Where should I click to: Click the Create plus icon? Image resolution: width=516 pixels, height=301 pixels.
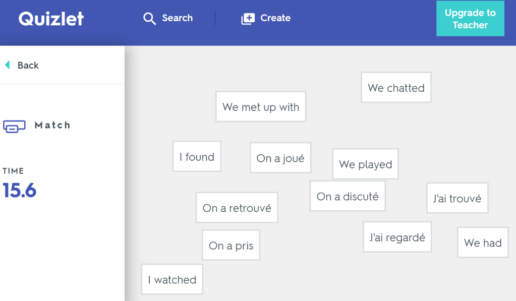[248, 18]
